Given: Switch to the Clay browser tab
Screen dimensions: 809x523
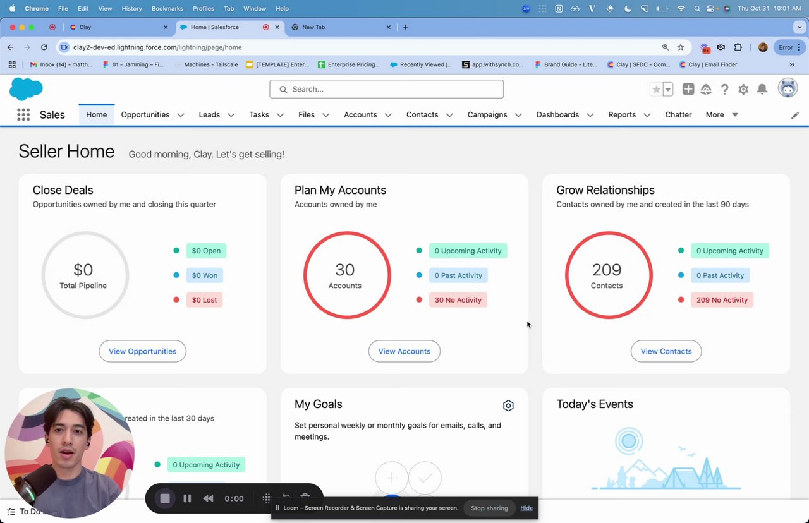Looking at the screenshot, I should pos(119,27).
